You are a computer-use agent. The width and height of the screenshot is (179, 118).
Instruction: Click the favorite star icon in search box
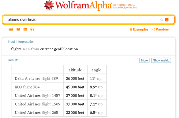pos(162,20)
